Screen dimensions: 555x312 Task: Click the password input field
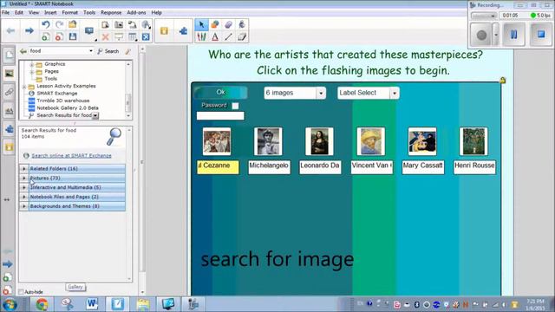coord(220,115)
